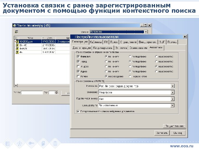
Task: Switch to the Кабинеты tab
Action: pos(96,42)
